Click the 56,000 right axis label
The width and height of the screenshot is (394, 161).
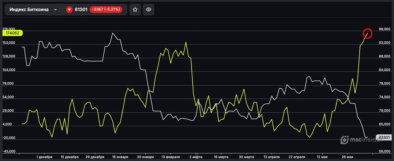click(x=384, y=152)
